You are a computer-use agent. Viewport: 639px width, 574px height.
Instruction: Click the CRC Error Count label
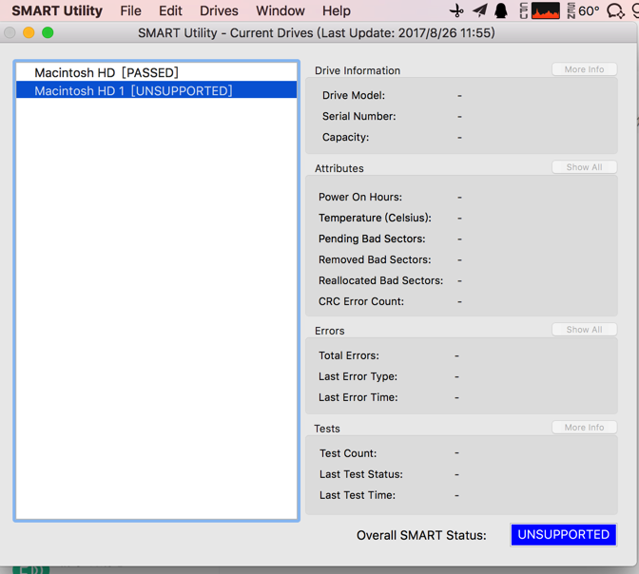361,301
